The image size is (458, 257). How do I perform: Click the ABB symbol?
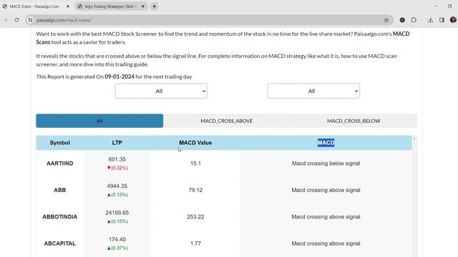60,190
